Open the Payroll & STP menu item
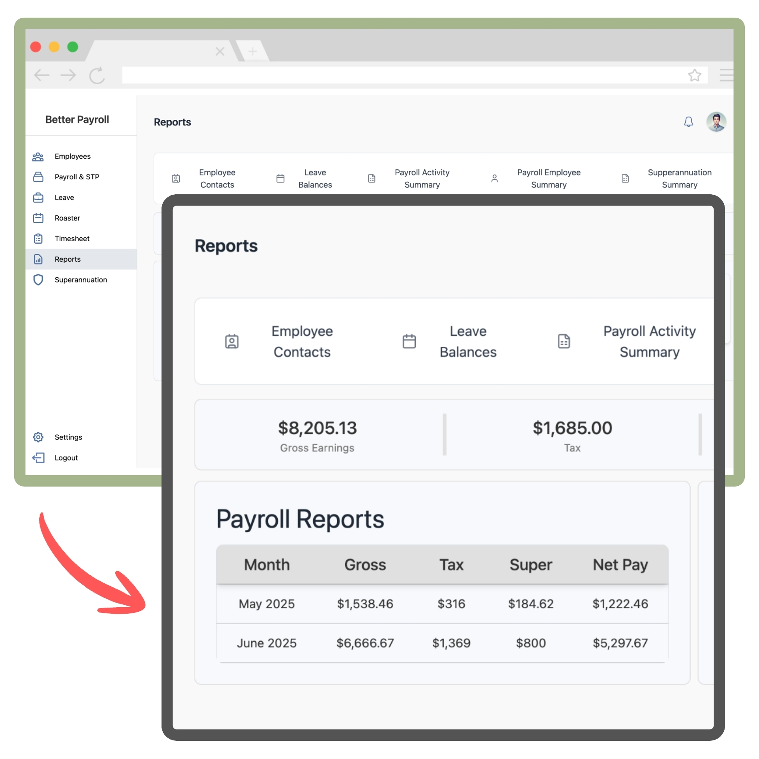This screenshot has width=759, height=759. [77, 177]
